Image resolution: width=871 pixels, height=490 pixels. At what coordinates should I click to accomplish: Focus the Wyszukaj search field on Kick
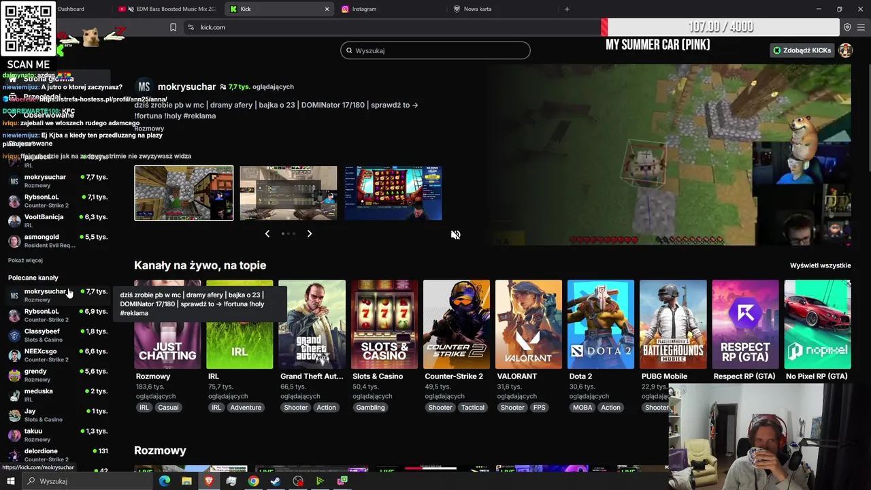pos(435,50)
